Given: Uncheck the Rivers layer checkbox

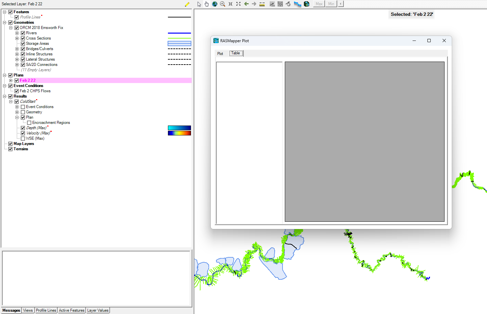Looking at the screenshot, I should (x=23, y=33).
